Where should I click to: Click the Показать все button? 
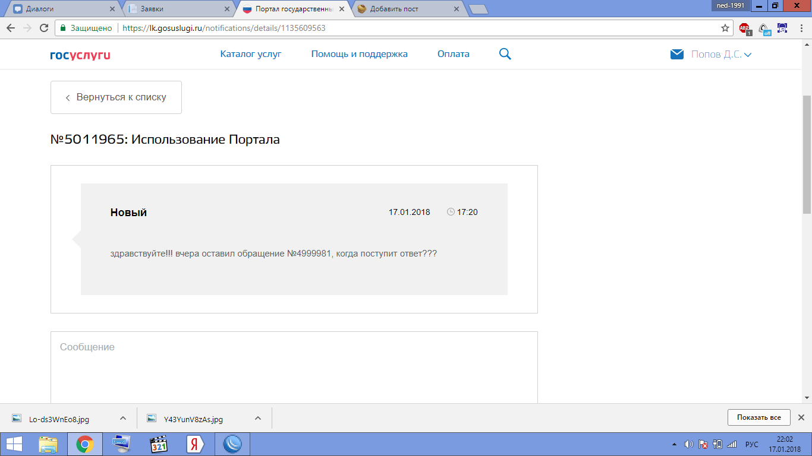pos(759,417)
